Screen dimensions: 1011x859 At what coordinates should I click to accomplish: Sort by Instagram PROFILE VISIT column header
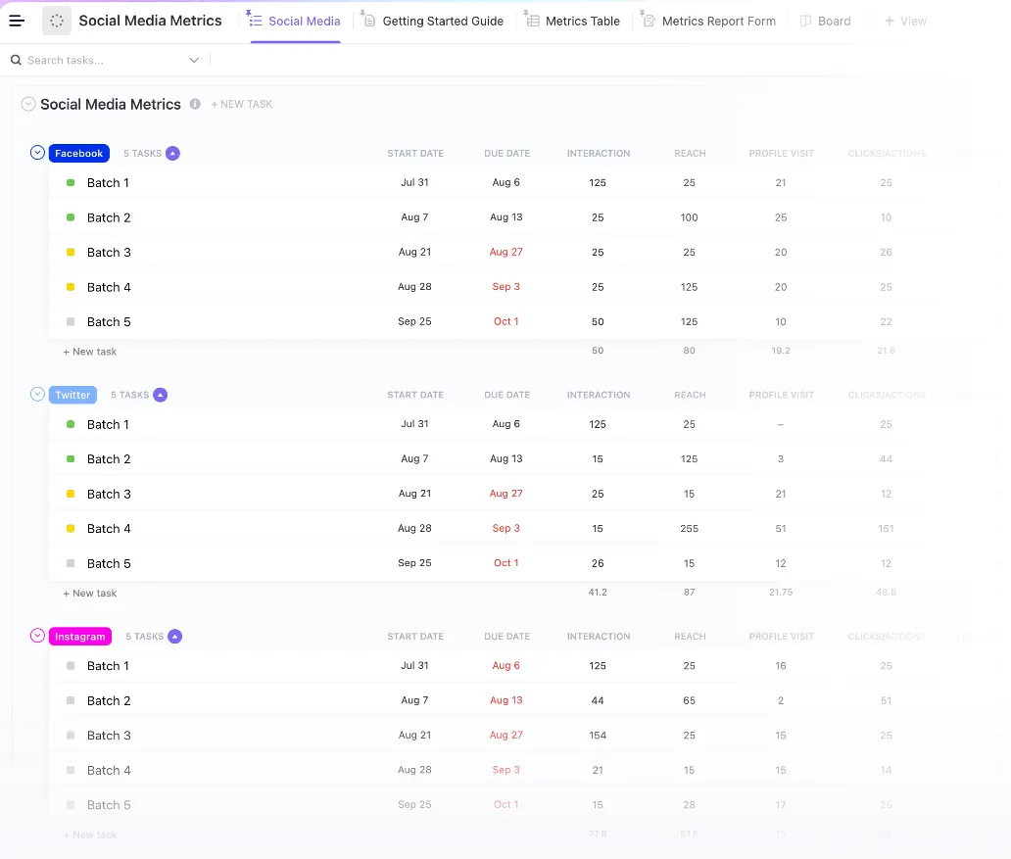(782, 637)
